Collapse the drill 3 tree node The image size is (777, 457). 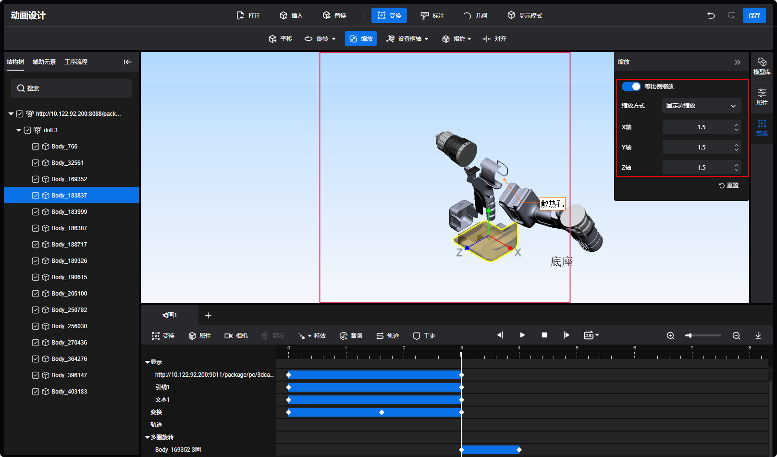[19, 130]
